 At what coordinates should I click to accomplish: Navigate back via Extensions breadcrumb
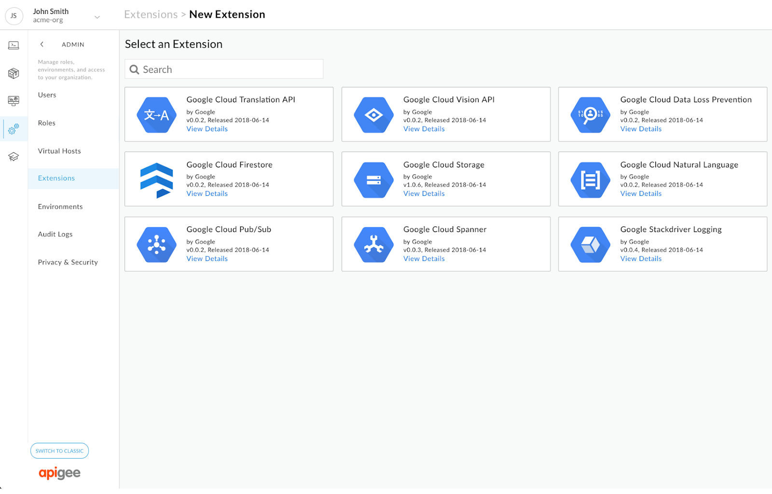click(x=151, y=14)
